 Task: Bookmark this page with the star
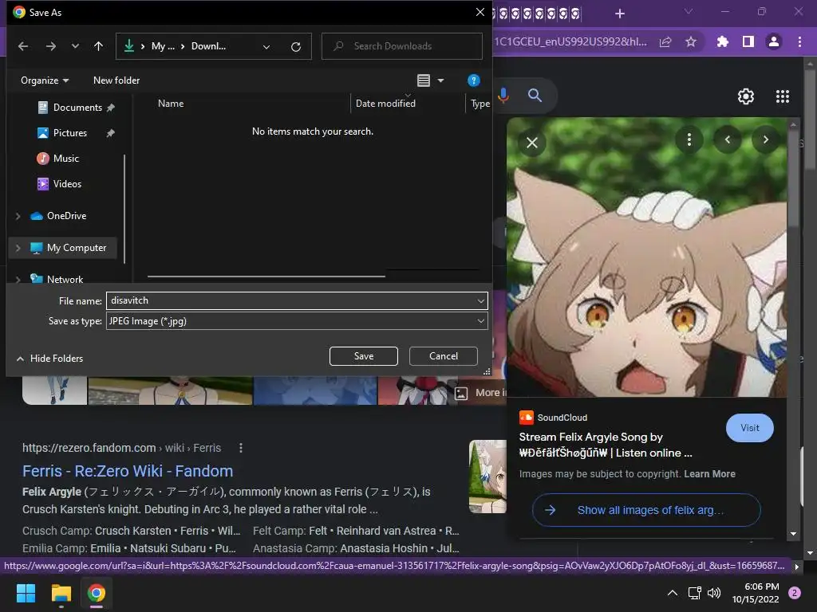(x=691, y=41)
